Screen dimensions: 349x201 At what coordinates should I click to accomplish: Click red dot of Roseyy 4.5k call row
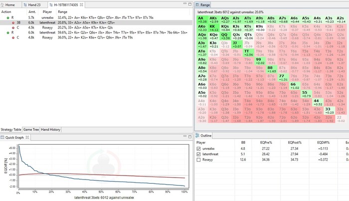(13, 28)
